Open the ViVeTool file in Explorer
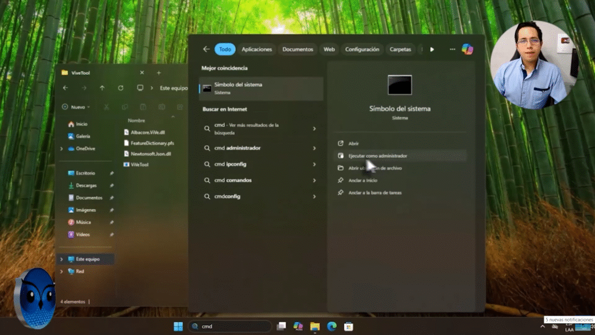595x335 pixels. pyautogui.click(x=139, y=165)
